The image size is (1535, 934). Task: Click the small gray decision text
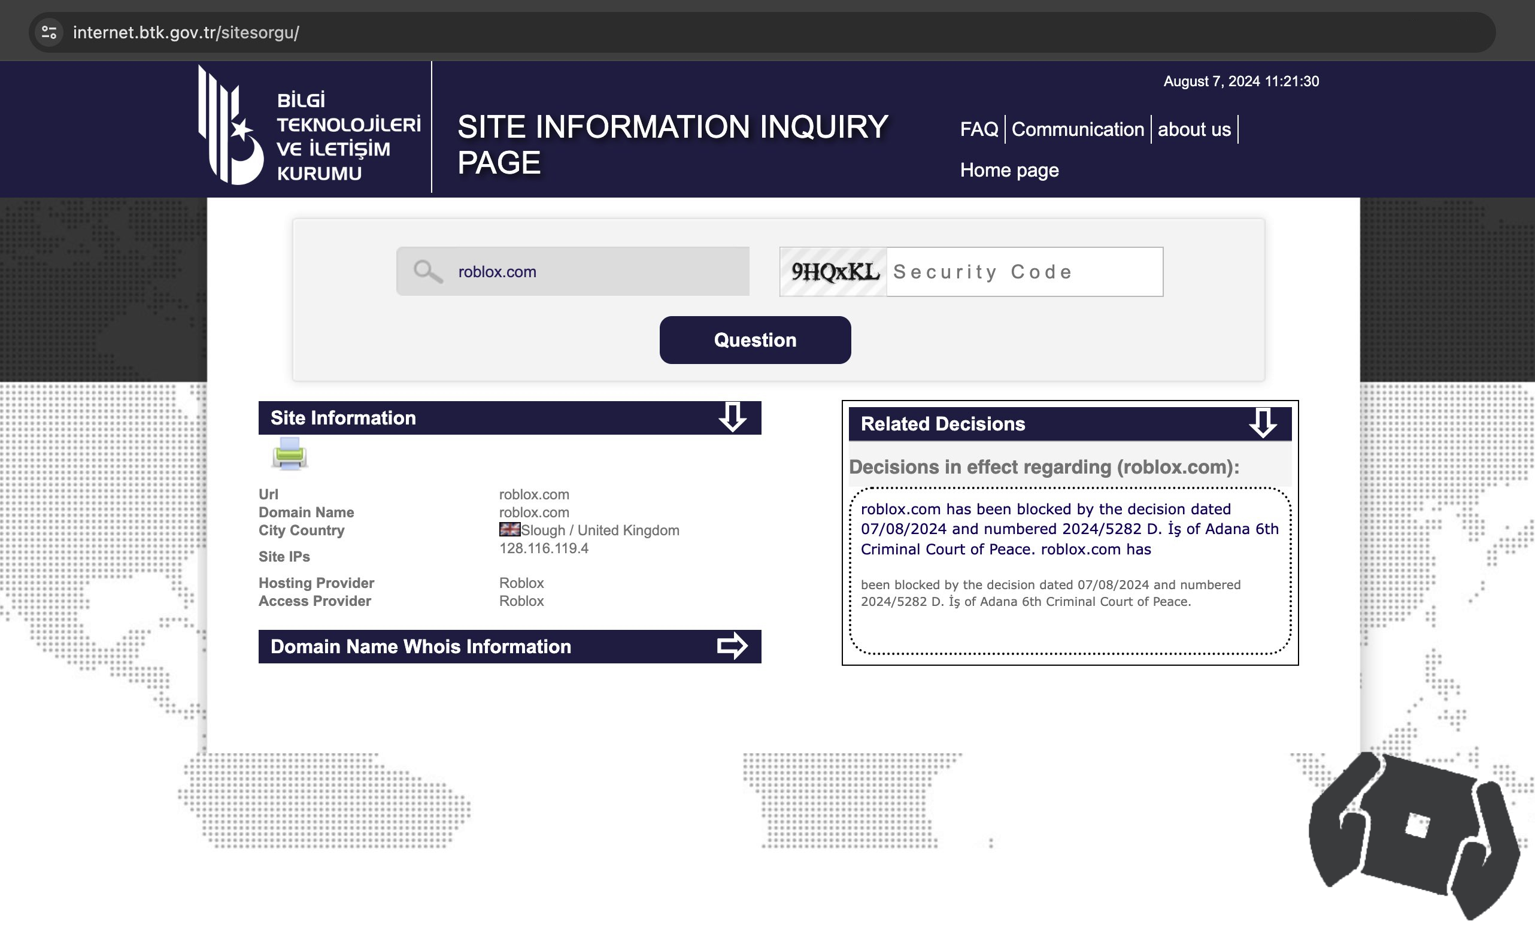pyautogui.click(x=1051, y=593)
